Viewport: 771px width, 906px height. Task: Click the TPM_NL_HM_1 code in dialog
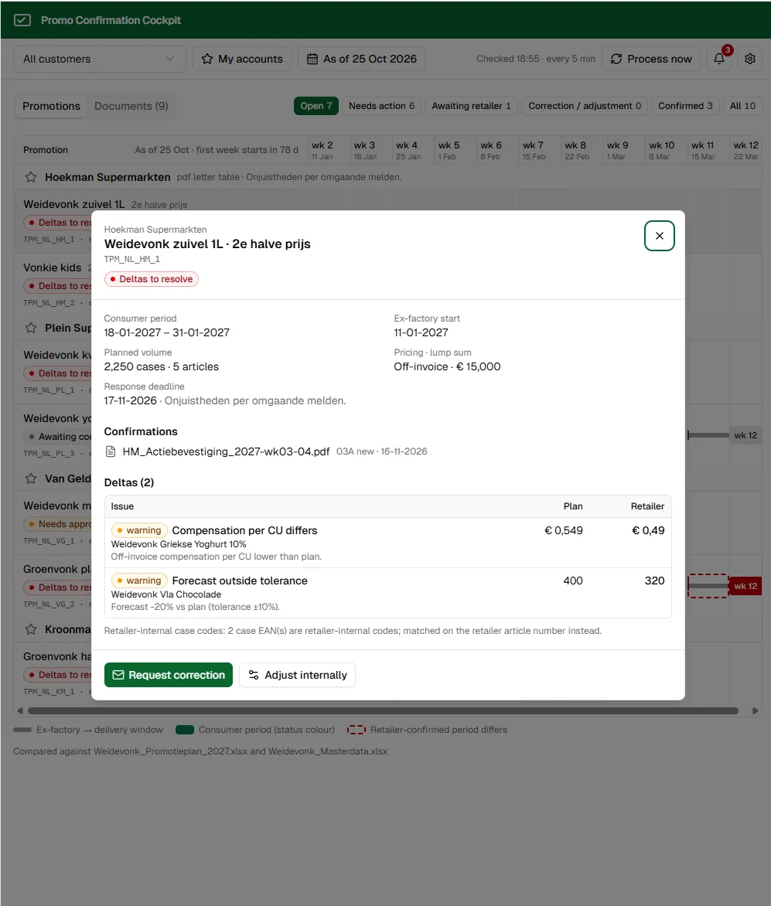[x=131, y=260]
